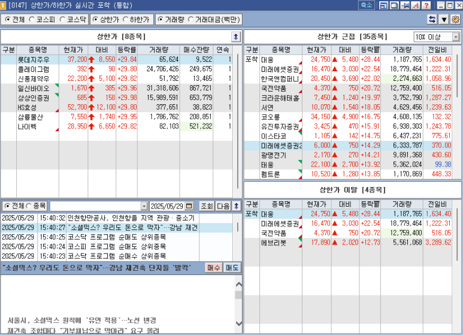Viewport: 463px width, 335px height.
Task: Select the 거래대금(백만) radio button
Action: pos(190,20)
